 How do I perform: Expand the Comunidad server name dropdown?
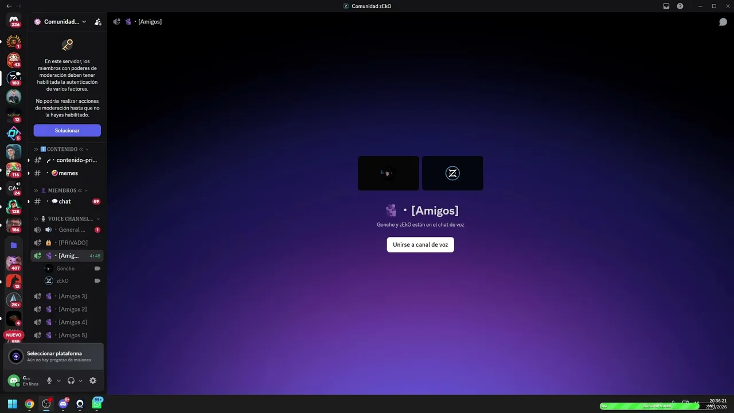coord(84,22)
